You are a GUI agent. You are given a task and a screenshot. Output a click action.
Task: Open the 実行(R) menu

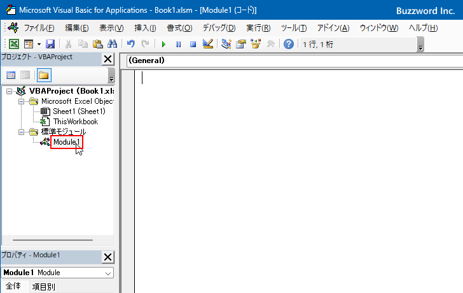click(x=258, y=28)
